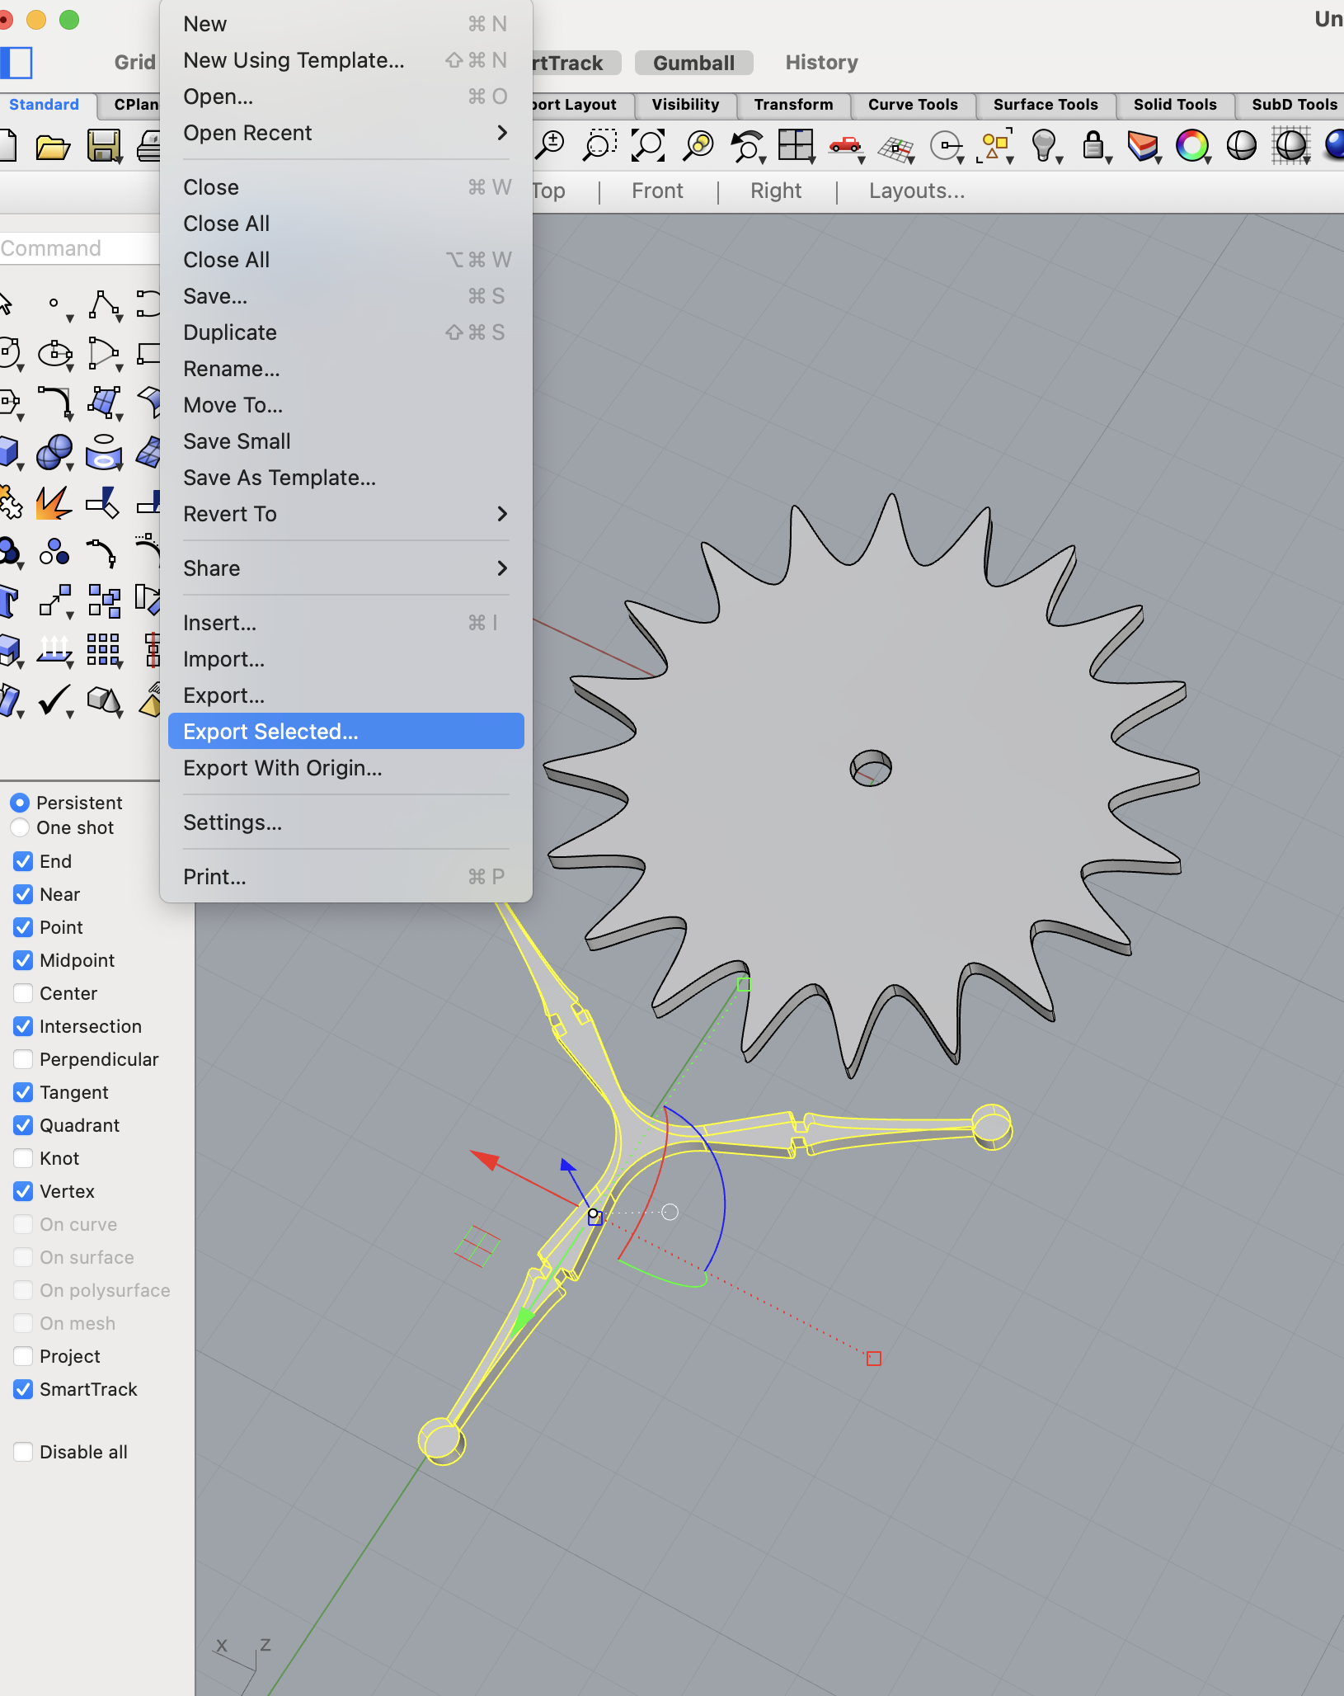
Task: Click the save floppy disk icon
Action: 104,146
